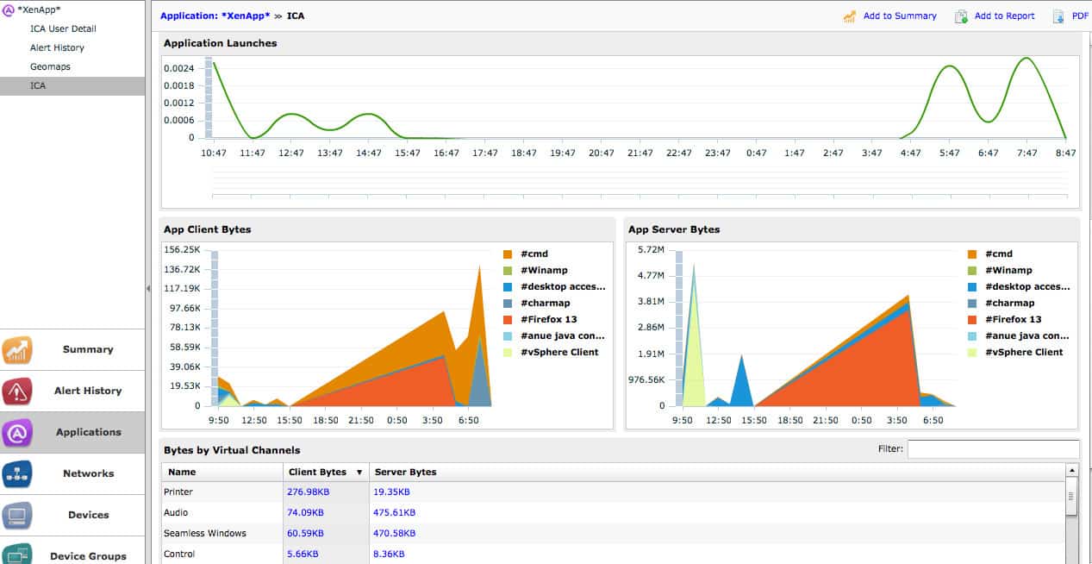
Task: Click #Firefox 13 swatch in App Server Bytes legend
Action: pos(972,319)
